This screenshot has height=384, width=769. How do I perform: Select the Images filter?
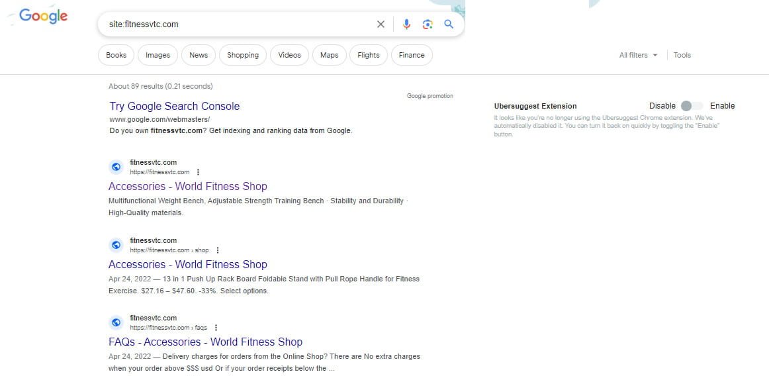(x=158, y=55)
